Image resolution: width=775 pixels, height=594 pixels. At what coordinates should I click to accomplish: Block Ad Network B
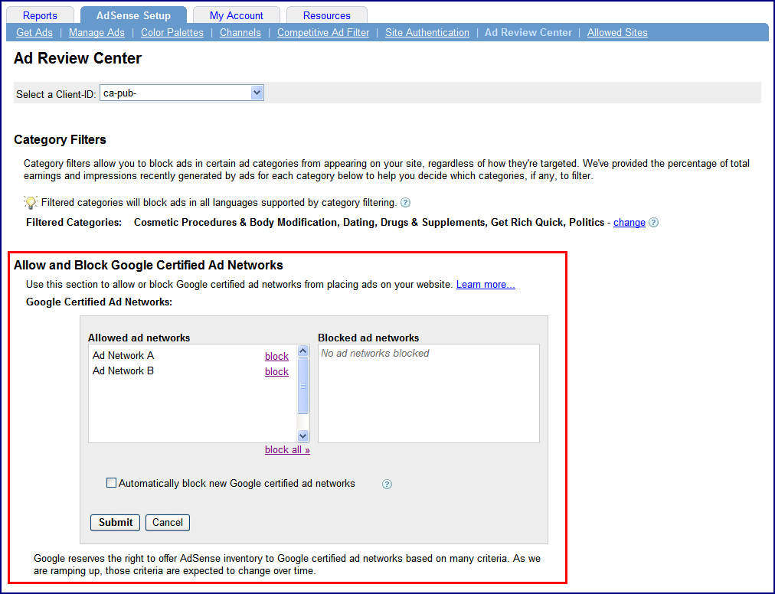[276, 371]
